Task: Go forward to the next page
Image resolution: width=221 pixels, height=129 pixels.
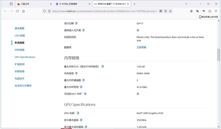Action: coord(11,11)
